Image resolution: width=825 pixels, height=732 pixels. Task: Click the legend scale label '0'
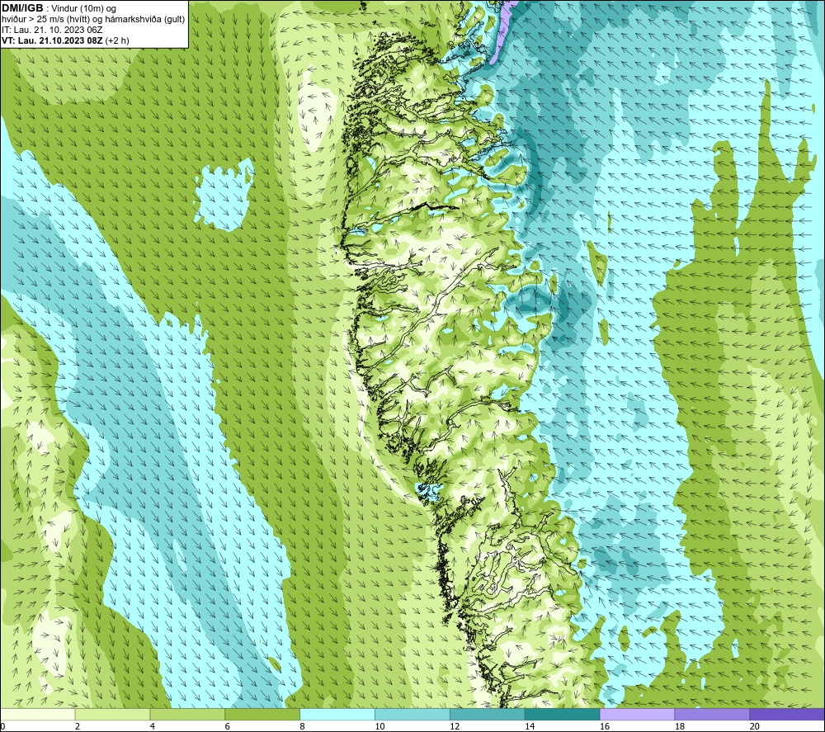[x=2, y=726]
